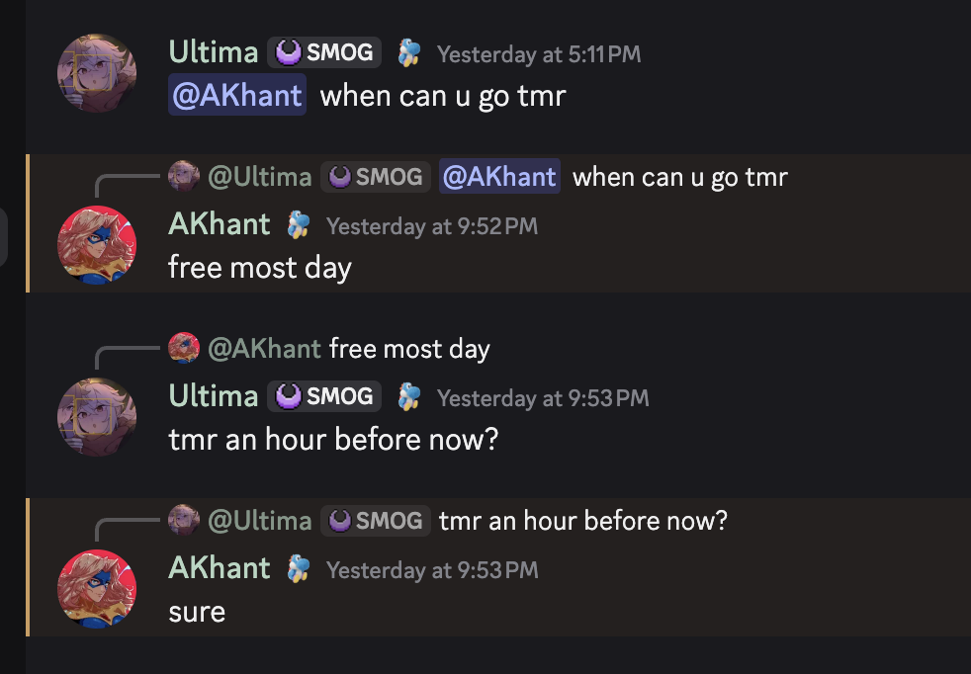Click the role icon next to AKhant at 9:52 PM
The image size is (971, 674).
point(299,225)
